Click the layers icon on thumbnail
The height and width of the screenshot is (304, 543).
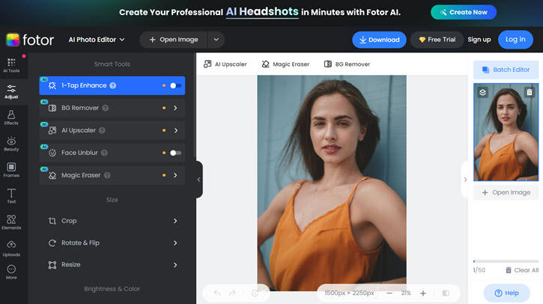[482, 92]
